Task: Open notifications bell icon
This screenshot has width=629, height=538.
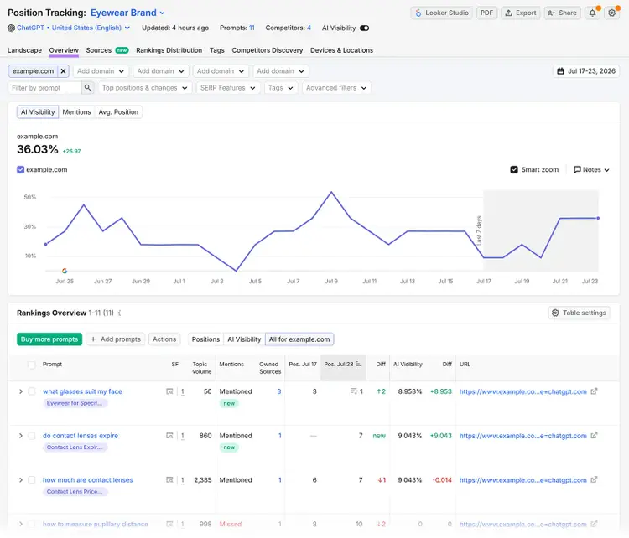Action: (592, 13)
